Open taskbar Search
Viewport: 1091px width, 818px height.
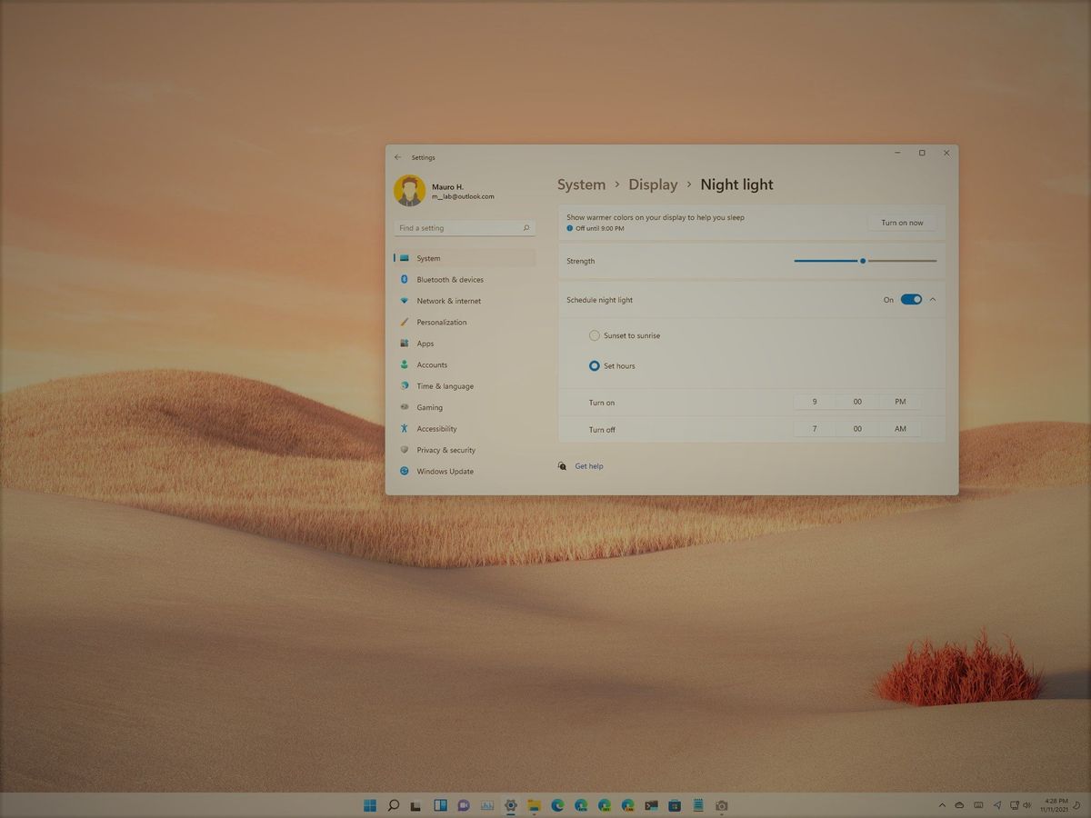coord(394,805)
